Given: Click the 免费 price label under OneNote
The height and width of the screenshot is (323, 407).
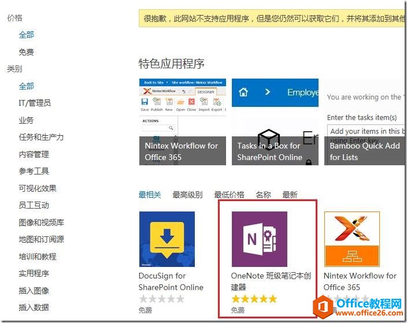Looking at the screenshot, I should click(x=238, y=310).
